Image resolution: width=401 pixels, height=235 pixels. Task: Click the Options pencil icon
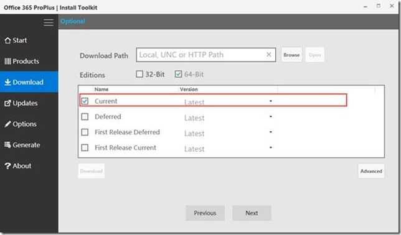7,124
